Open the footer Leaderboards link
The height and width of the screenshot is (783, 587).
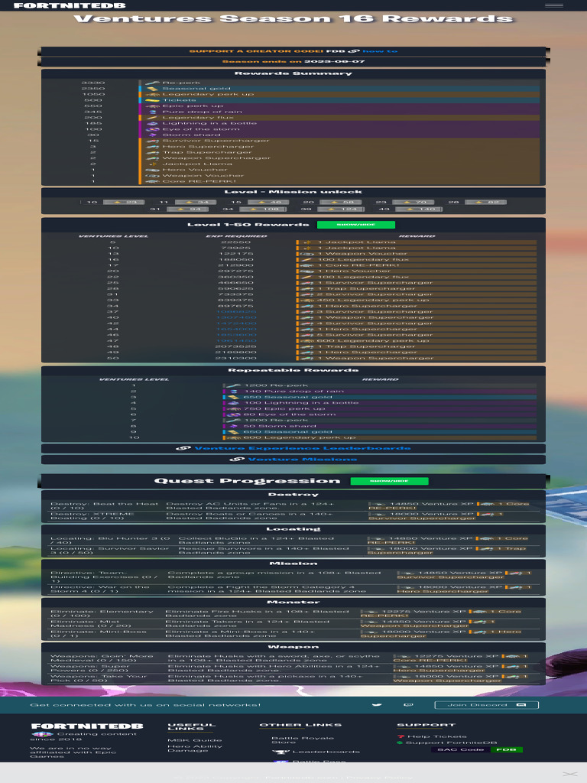(326, 752)
